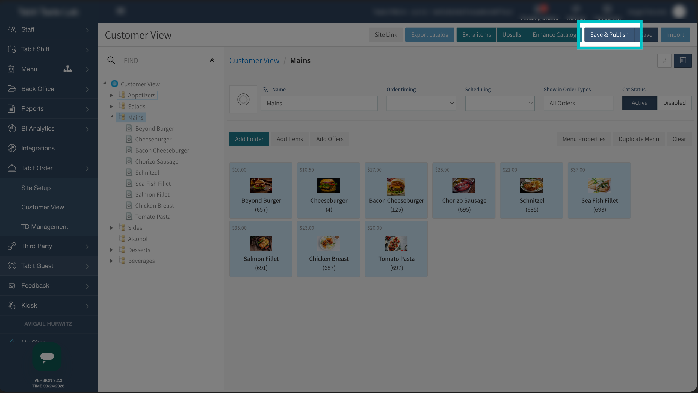698x393 pixels.
Task: Click Save & Publish button
Action: [609, 35]
